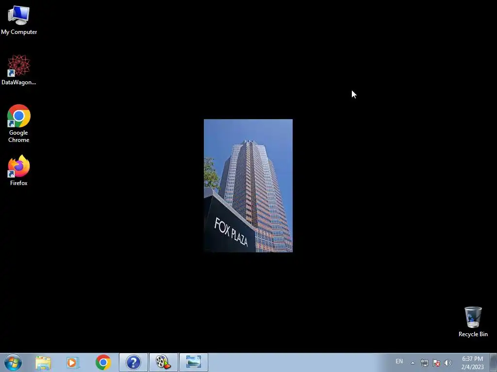Open the network status tray icon

click(x=424, y=363)
